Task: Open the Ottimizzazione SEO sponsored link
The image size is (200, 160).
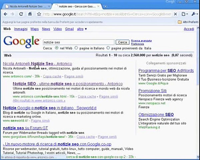Action: (x=156, y=115)
